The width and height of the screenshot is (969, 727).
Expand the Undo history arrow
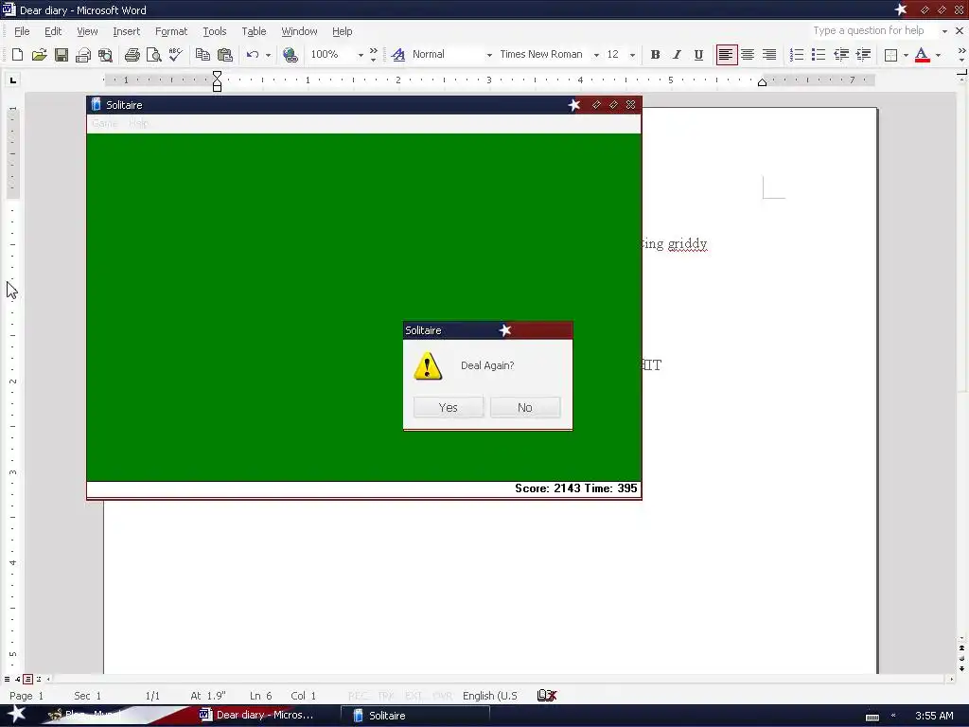click(268, 55)
